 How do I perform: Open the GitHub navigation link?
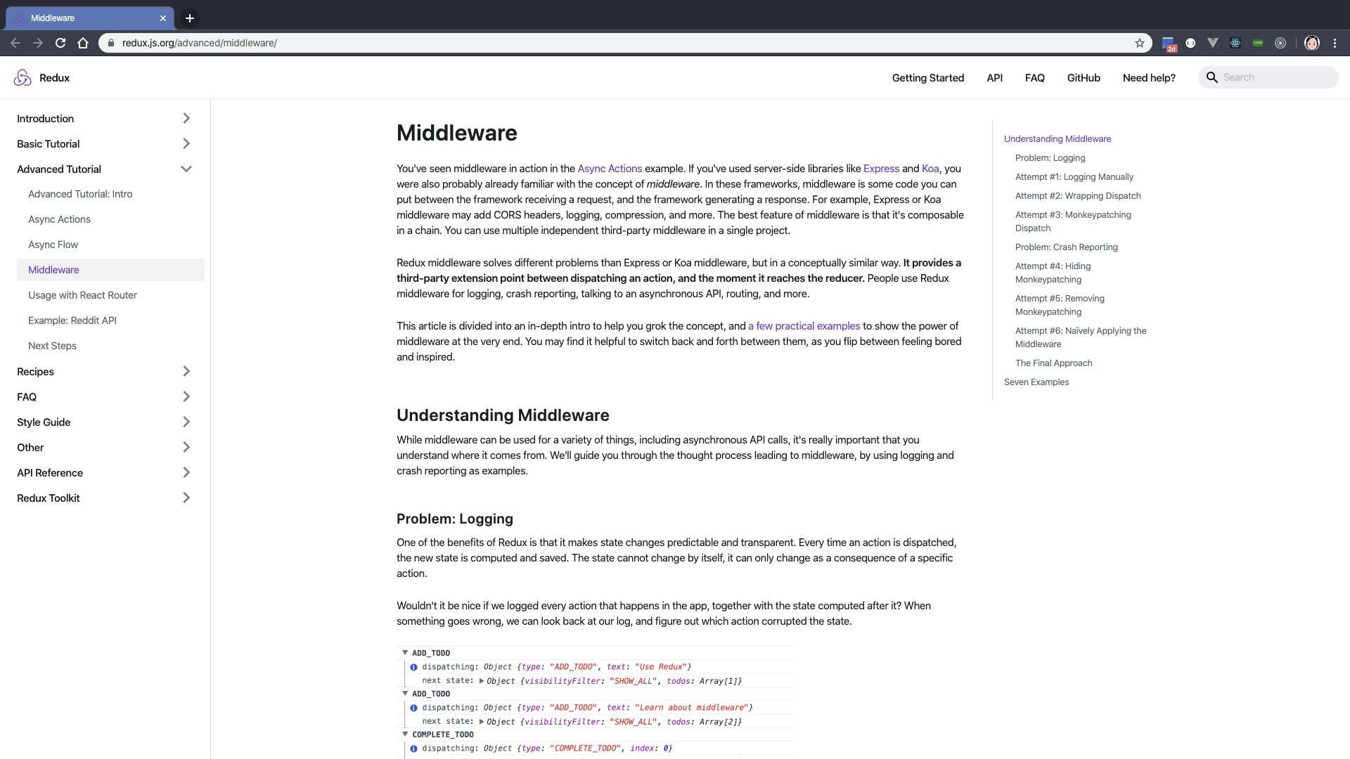[x=1084, y=78]
